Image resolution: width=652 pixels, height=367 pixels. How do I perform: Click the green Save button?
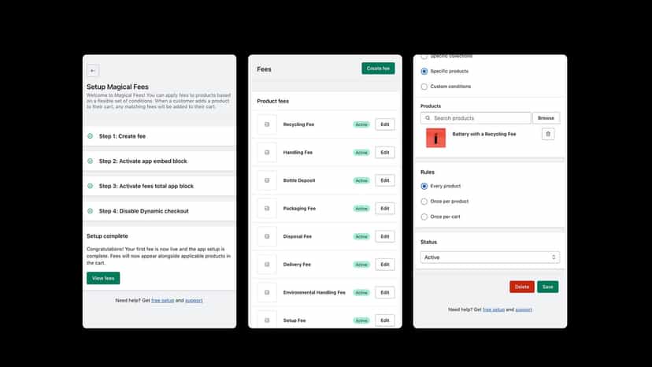(x=547, y=287)
